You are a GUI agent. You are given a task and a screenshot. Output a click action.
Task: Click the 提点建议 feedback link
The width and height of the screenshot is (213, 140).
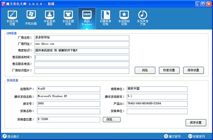click(11, 136)
